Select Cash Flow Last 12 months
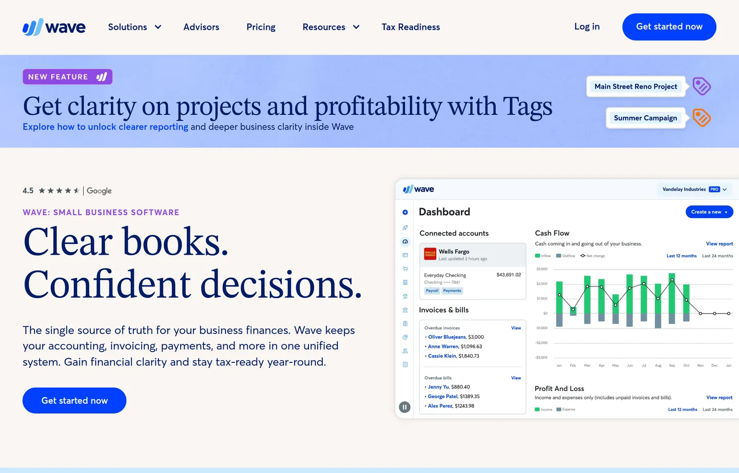 pos(682,256)
